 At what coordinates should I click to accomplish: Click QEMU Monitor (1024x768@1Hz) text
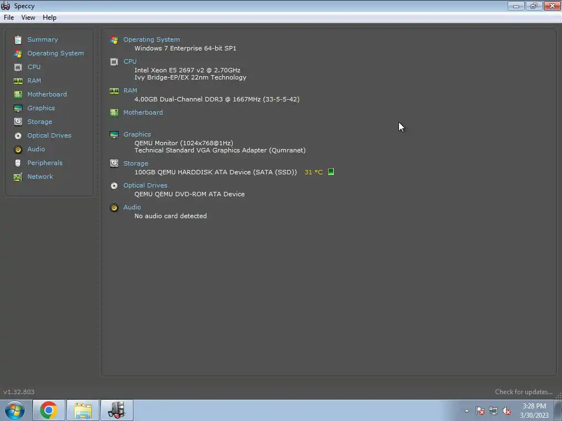183,143
